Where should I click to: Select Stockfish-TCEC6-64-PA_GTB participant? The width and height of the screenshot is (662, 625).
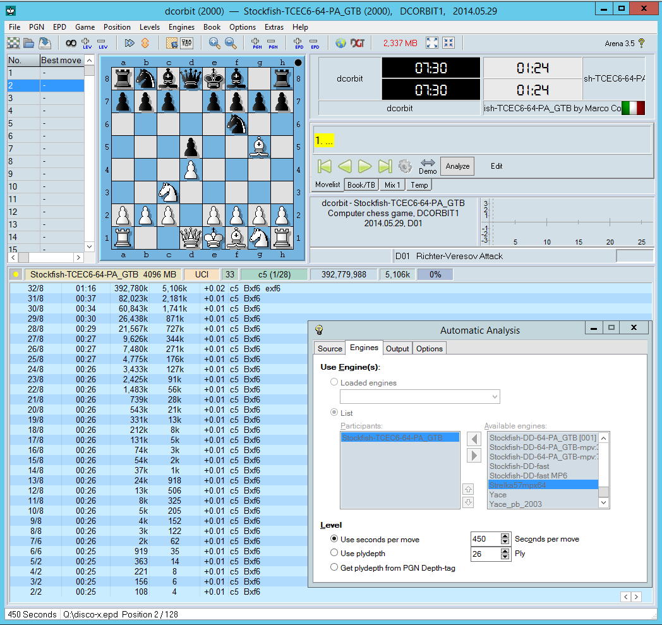(400, 437)
